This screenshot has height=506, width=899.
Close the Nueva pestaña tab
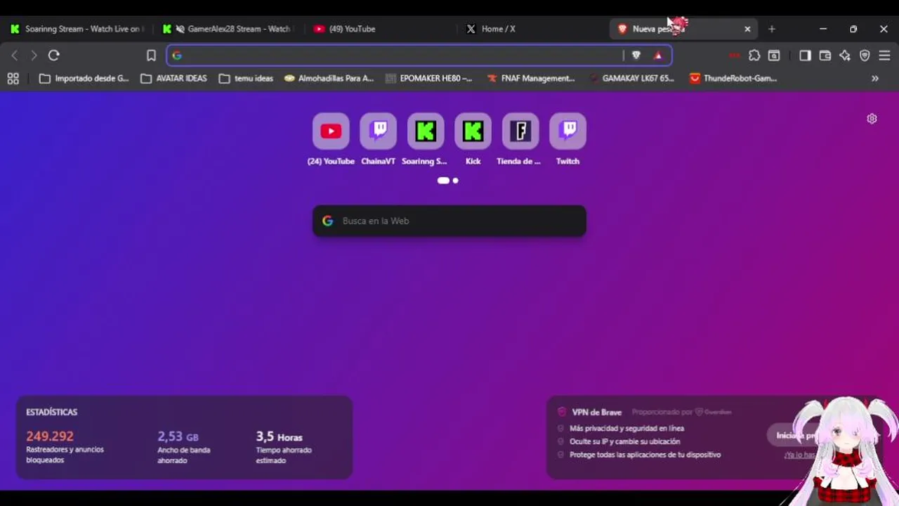[x=747, y=29]
